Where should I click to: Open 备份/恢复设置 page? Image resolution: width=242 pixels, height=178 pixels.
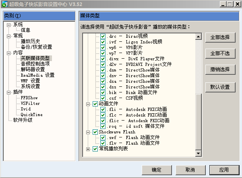point(36,47)
